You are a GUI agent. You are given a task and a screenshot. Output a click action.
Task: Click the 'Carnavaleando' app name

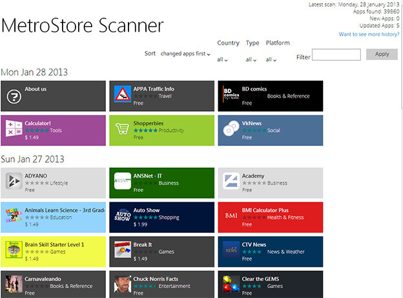point(43,279)
